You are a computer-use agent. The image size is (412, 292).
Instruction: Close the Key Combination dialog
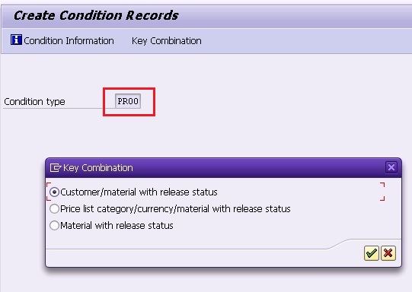[x=391, y=167]
